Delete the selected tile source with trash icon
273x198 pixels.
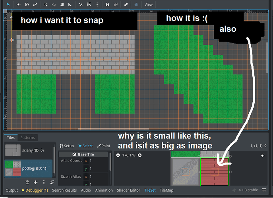[x=27, y=182]
